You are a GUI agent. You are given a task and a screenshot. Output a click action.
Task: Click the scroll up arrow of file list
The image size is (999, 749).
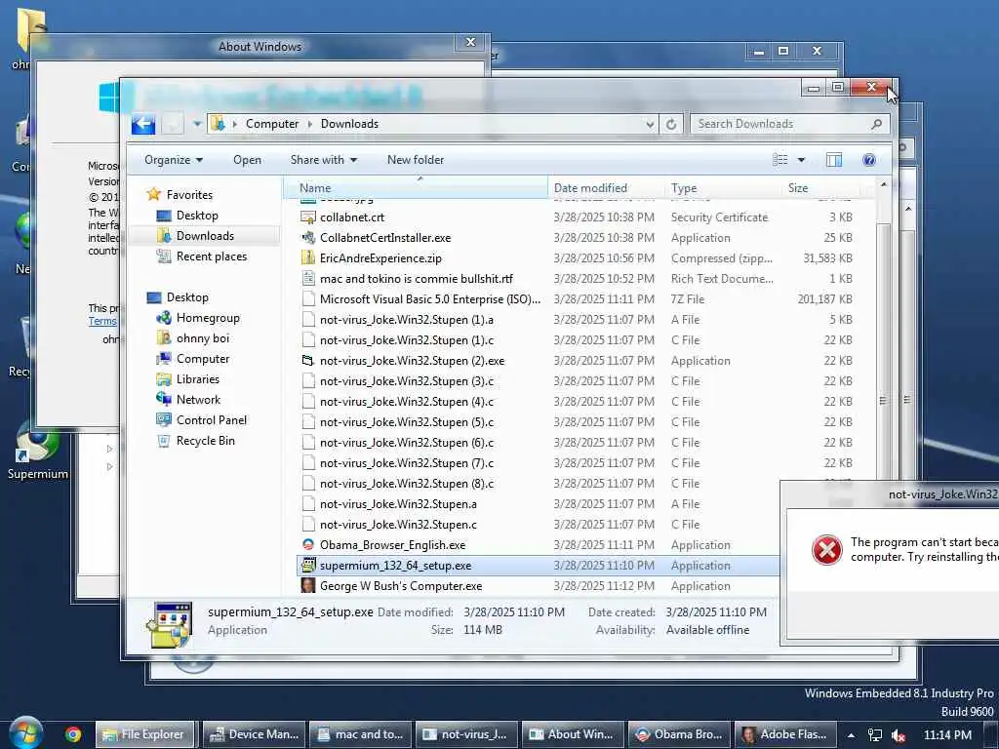883,184
